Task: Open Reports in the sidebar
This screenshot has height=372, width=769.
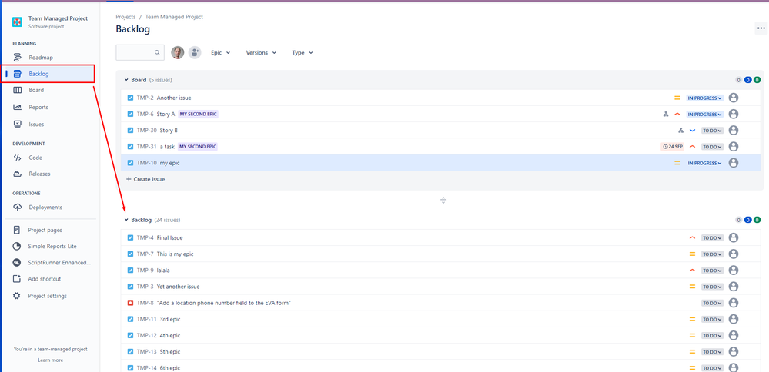Action: 38,107
